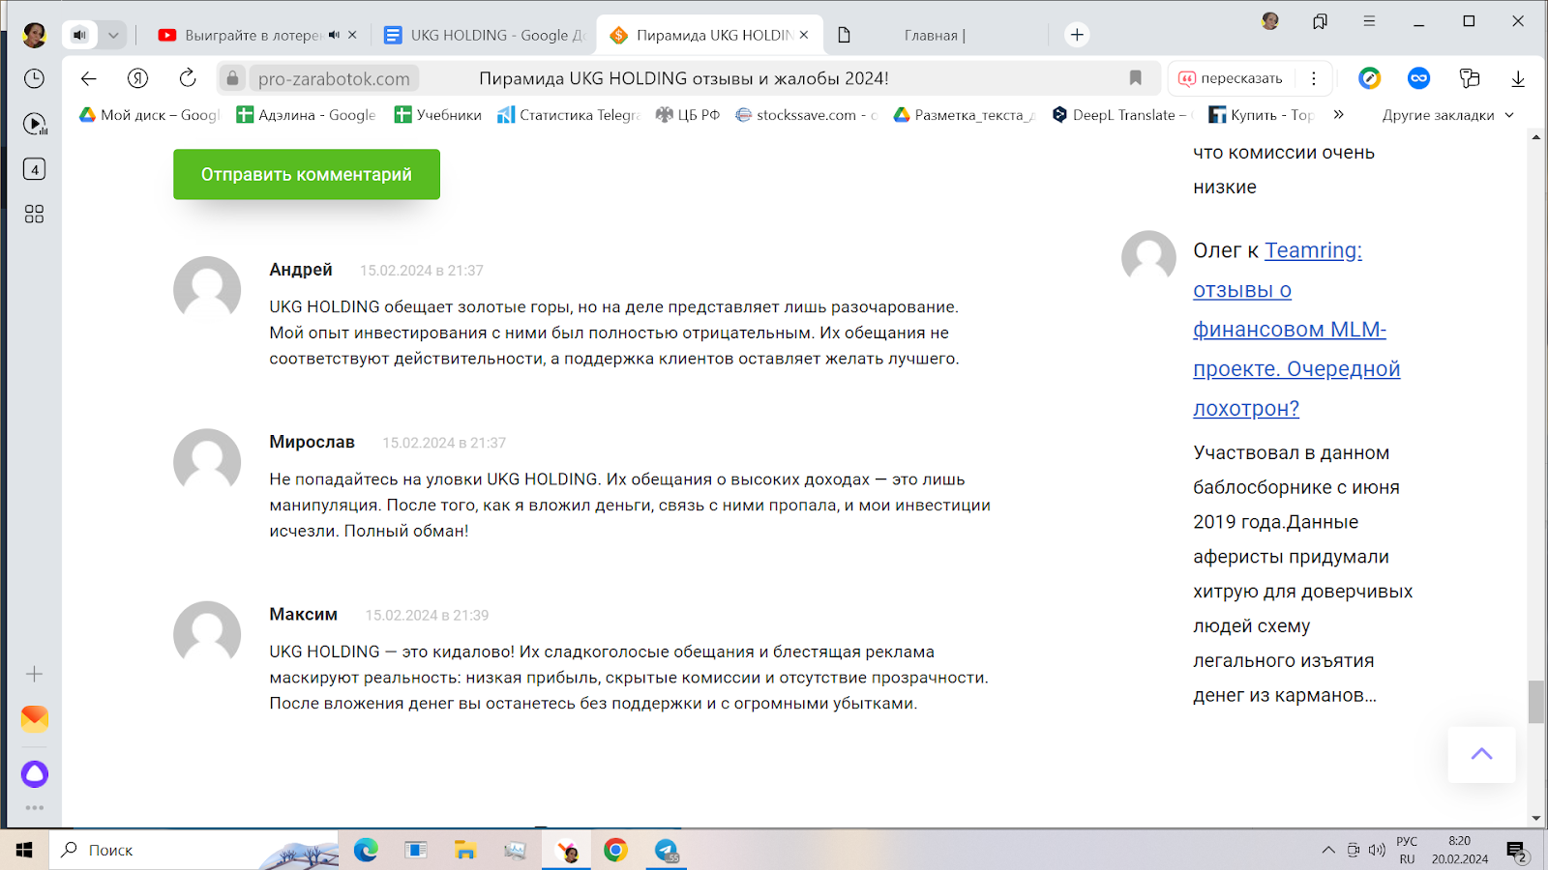The image size is (1548, 870).
Task: Click Андрей comment date 15.02.2024 в 21:37
Action: [422, 271]
